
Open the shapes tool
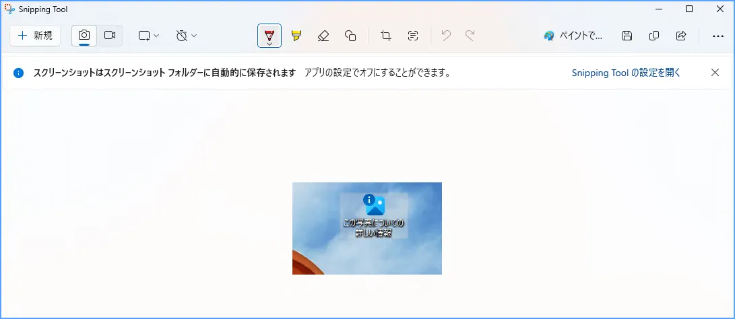pyautogui.click(x=350, y=36)
